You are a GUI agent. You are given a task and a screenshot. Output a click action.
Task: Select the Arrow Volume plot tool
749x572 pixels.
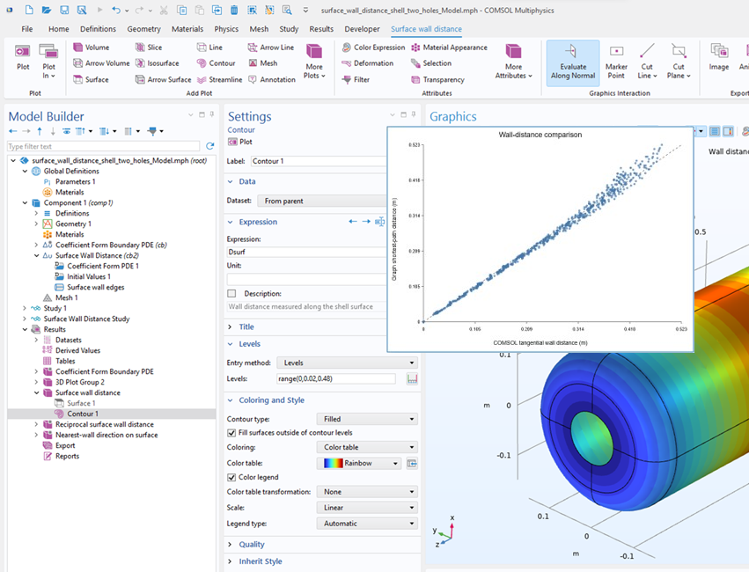point(101,63)
